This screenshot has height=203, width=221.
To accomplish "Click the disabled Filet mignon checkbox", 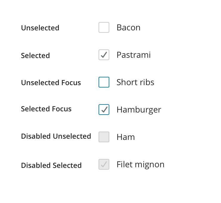I will [x=104, y=164].
